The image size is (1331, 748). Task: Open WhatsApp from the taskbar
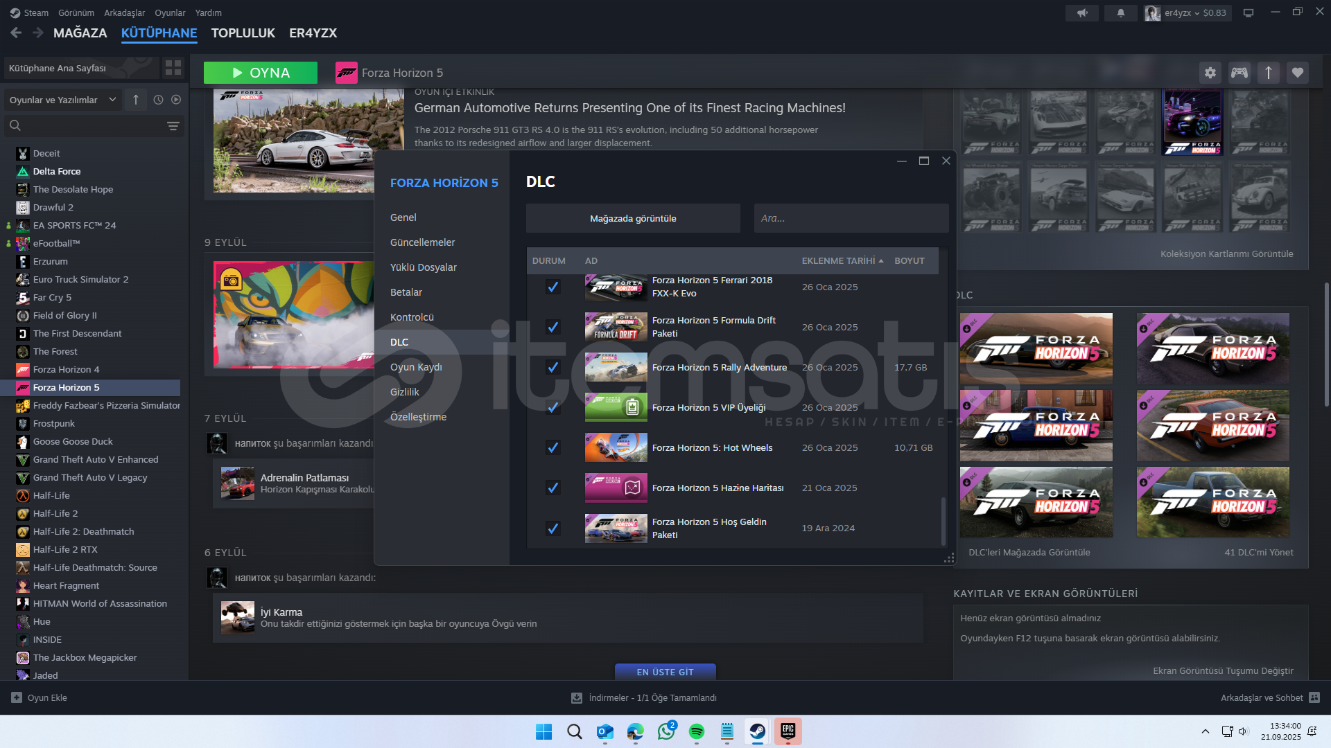coord(666,731)
